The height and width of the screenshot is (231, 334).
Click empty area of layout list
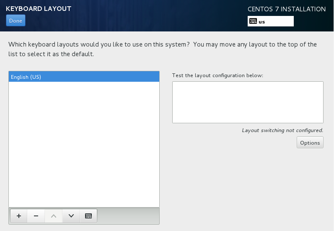pyautogui.click(x=84, y=143)
